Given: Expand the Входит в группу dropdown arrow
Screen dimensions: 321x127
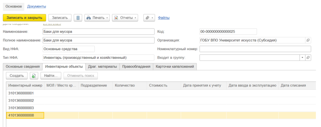Looking at the screenshot, I should [303, 58].
